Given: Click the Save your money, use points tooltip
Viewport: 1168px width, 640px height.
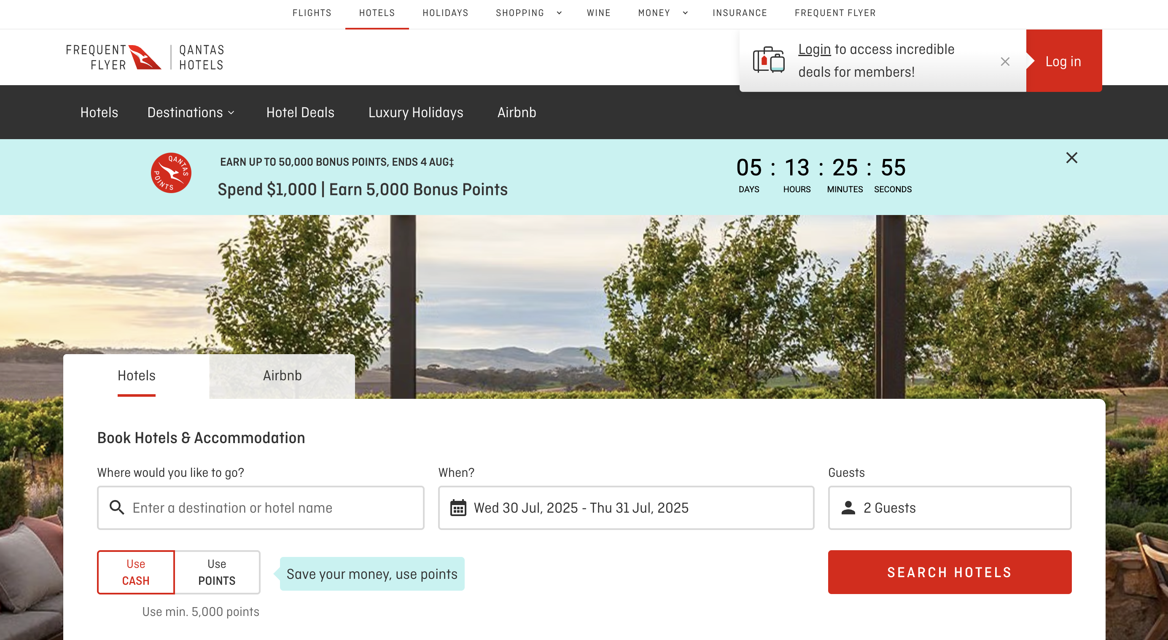Looking at the screenshot, I should click(372, 574).
